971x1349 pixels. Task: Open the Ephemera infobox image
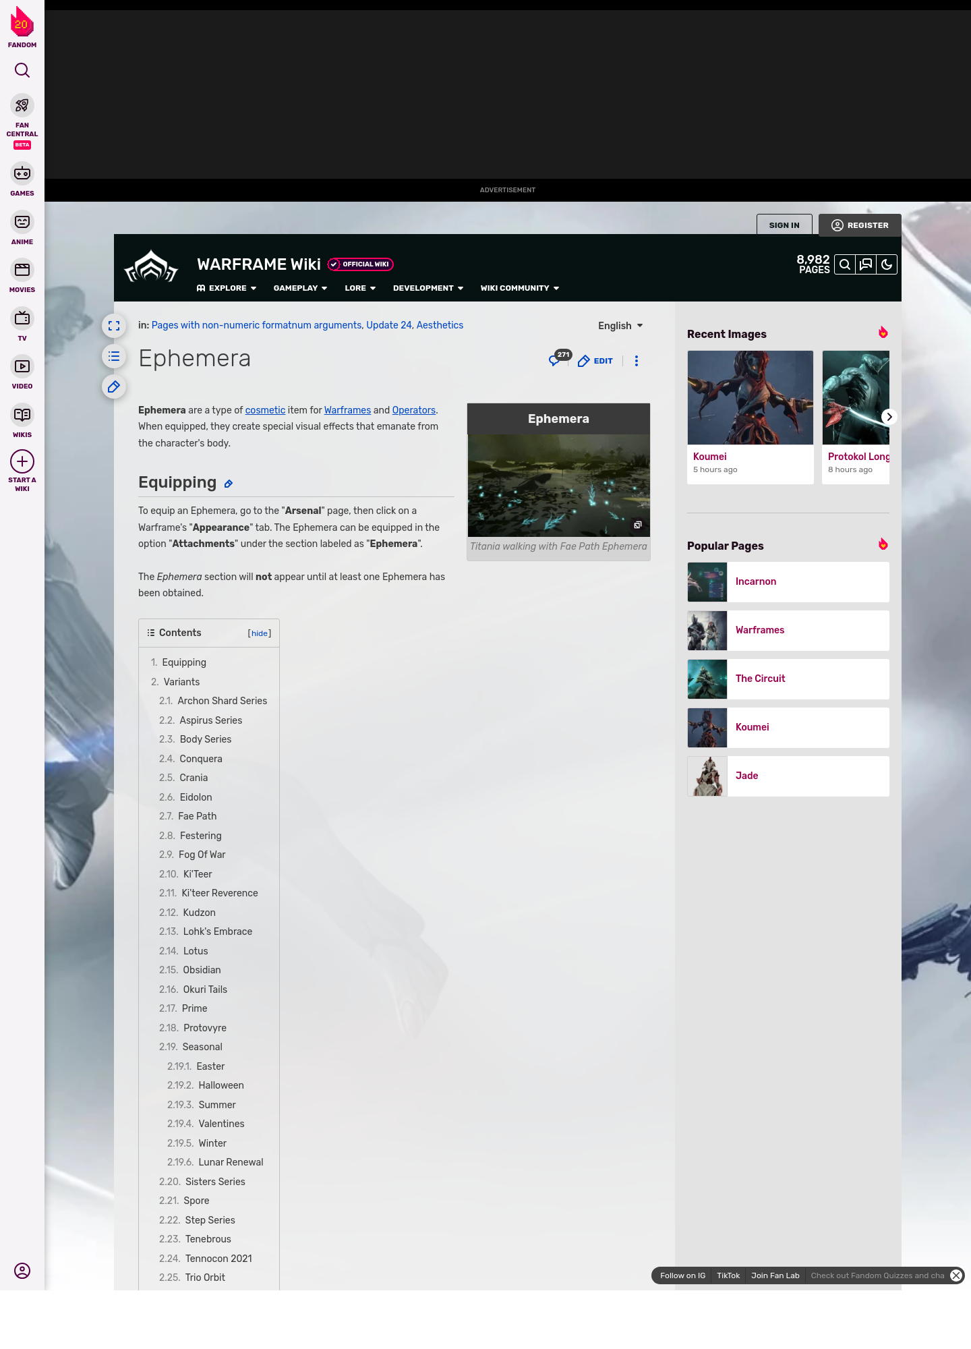pos(558,486)
